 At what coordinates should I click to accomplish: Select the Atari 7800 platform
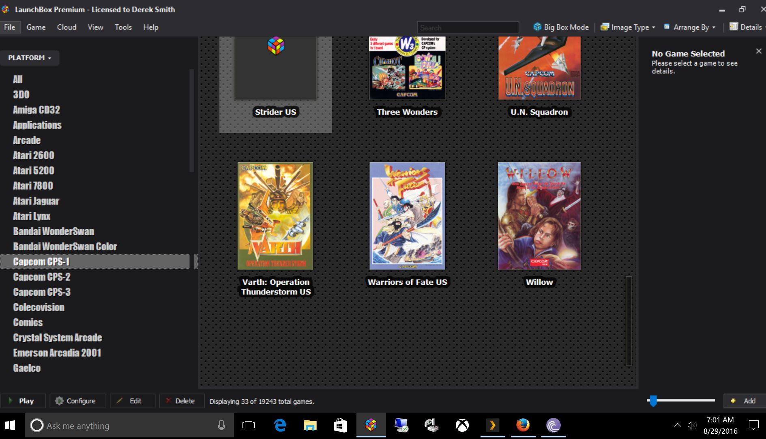[33, 185]
